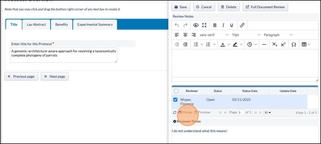Click the Delete button
The width and height of the screenshot is (321, 144).
pos(229,7)
